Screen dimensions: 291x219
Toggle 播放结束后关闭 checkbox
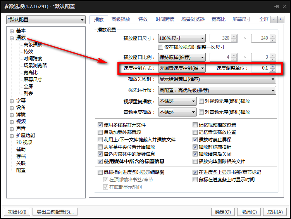(x=195, y=154)
